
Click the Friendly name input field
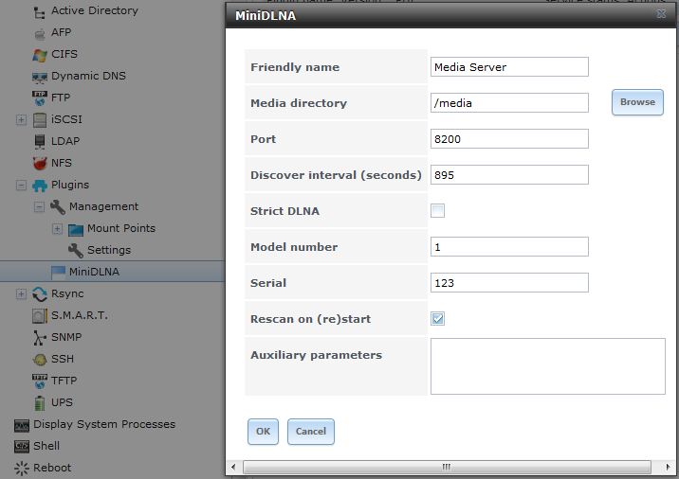(509, 67)
